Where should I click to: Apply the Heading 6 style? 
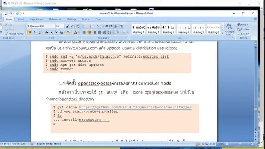(x=213, y=29)
